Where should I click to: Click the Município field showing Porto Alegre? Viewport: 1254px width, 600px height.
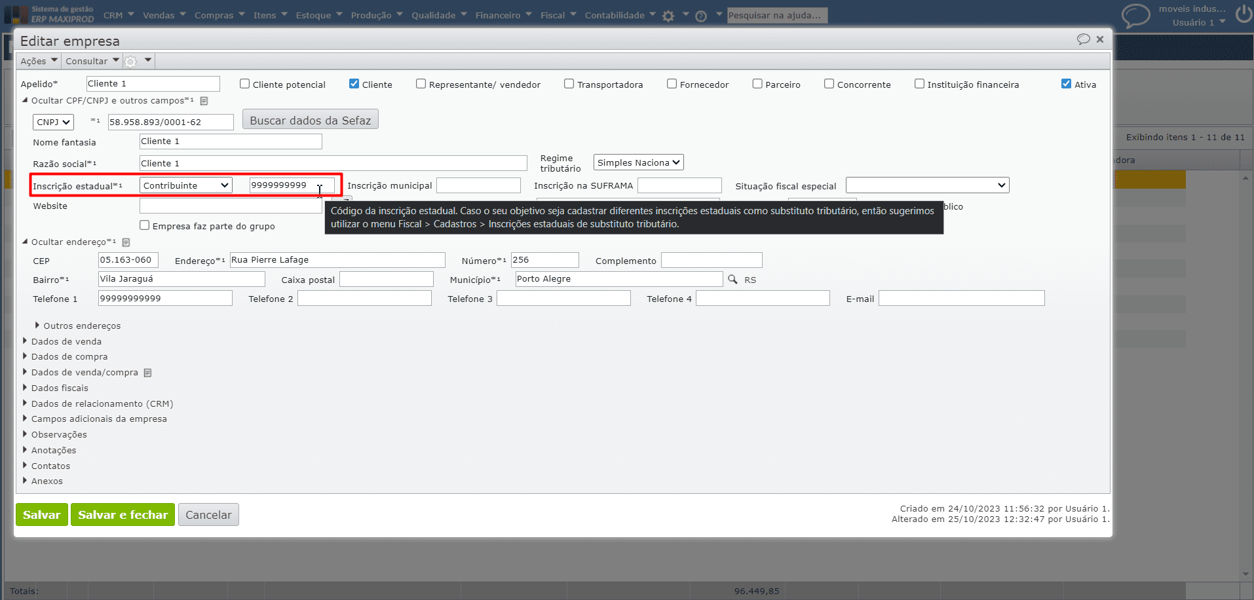point(619,279)
